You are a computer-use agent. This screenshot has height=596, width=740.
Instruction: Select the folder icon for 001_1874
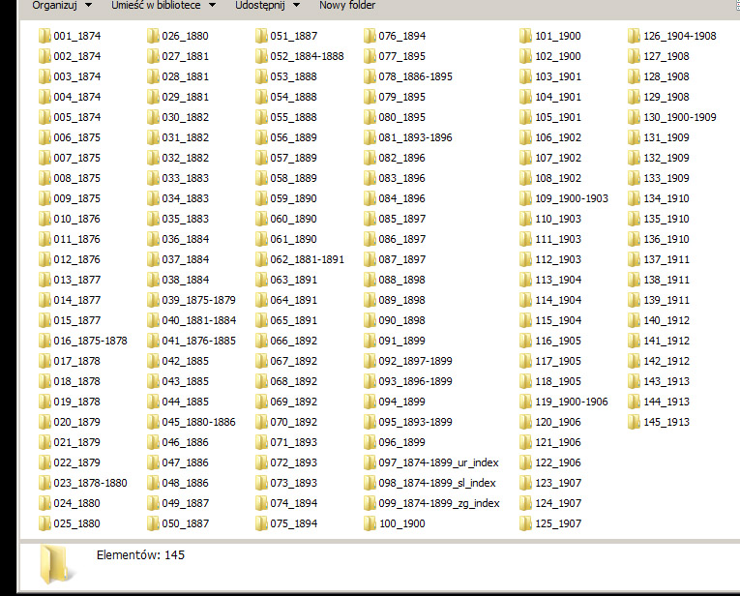point(44,36)
